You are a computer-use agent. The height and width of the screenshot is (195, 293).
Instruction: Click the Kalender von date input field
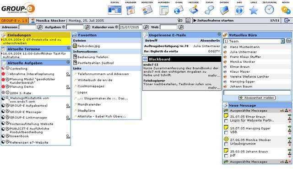click(130, 27)
